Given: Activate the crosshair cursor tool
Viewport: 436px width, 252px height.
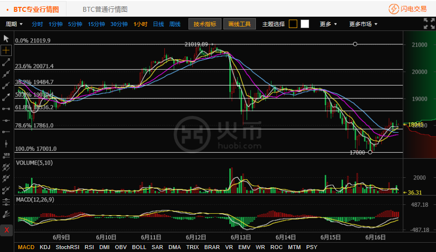Looking at the screenshot, I should (x=6, y=50).
